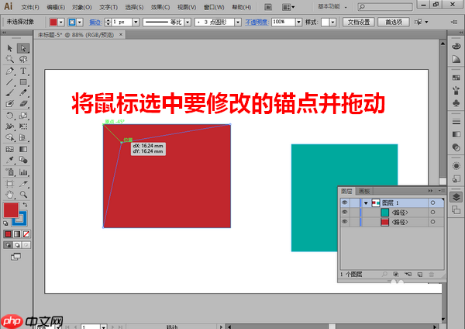Screen dimensions: 465x329
Task: Select the Zoom tool
Action: [23, 195]
